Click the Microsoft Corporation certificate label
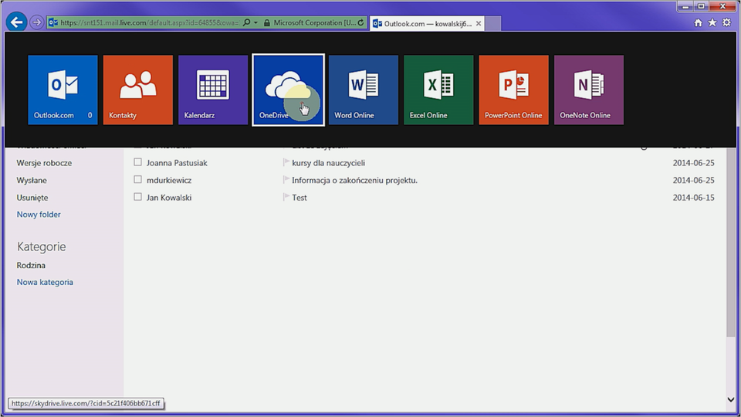Viewport: 741px width, 417px height. [315, 22]
